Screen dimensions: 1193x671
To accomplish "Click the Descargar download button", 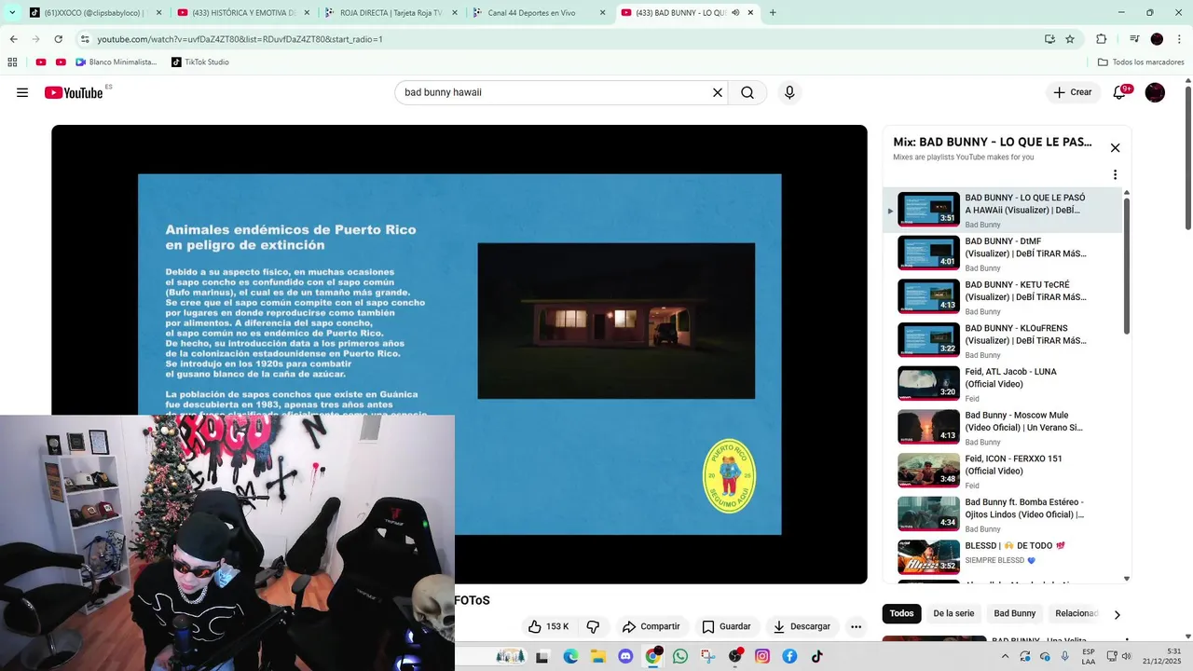I will [802, 626].
